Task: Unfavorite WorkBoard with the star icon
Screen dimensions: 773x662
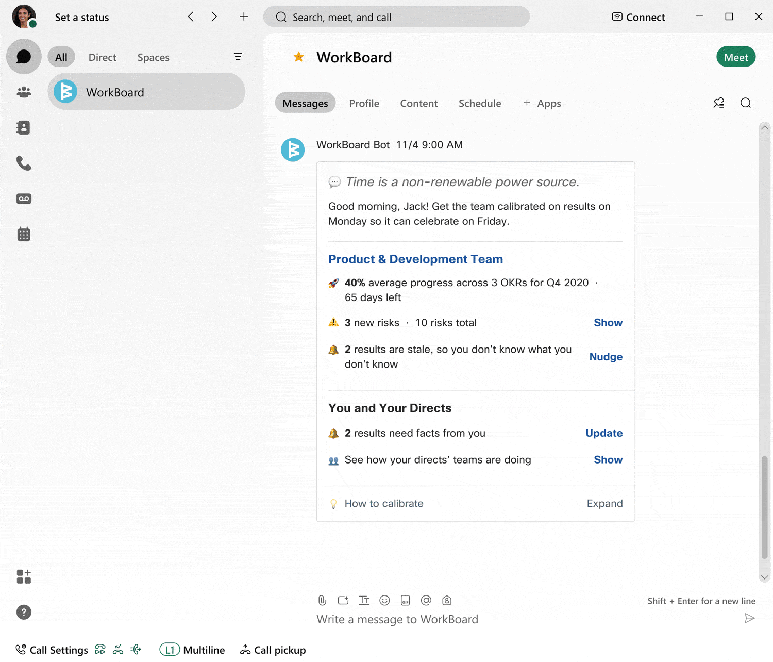Action: tap(298, 57)
